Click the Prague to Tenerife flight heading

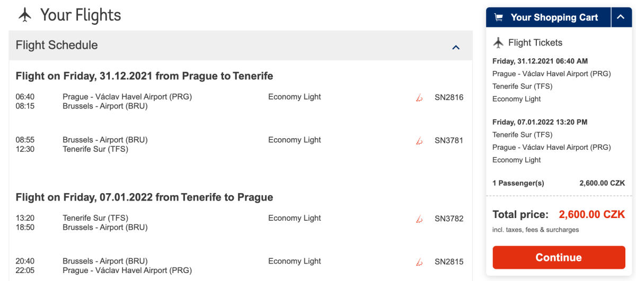pos(144,76)
